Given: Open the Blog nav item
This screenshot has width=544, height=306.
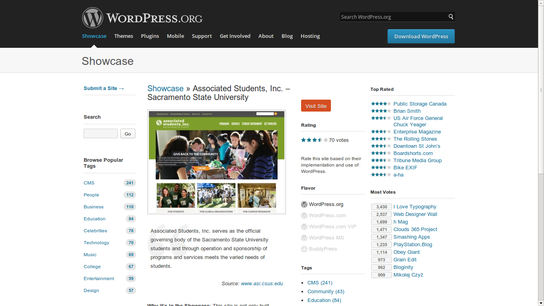Looking at the screenshot, I should coord(287,36).
